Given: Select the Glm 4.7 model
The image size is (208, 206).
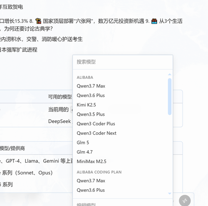Looking at the screenshot, I should pyautogui.click(x=84, y=152).
